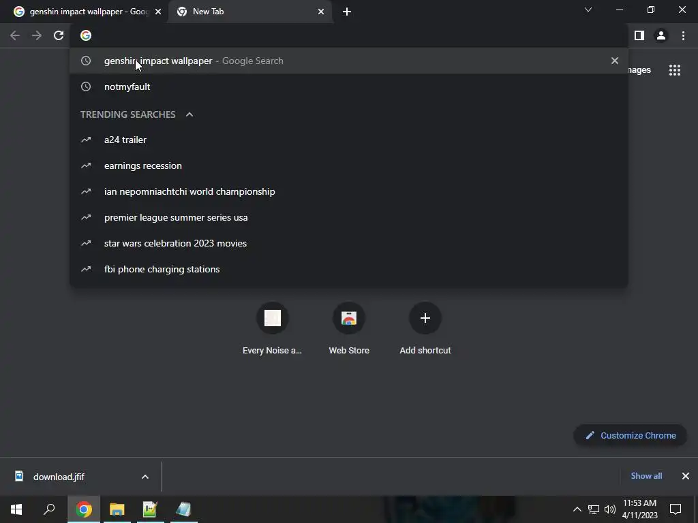Screen dimensions: 698x523
Task: Show hidden system tray icons
Action: 577,509
